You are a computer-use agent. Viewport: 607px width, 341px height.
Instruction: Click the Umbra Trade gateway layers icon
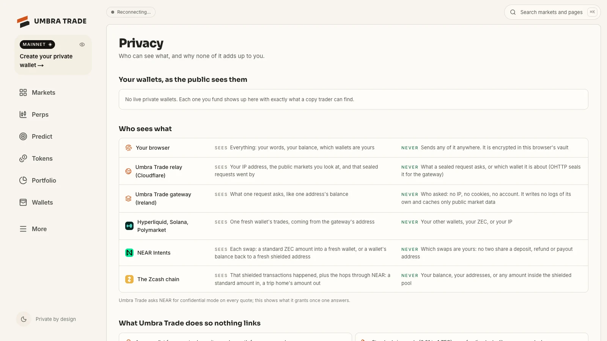click(129, 199)
